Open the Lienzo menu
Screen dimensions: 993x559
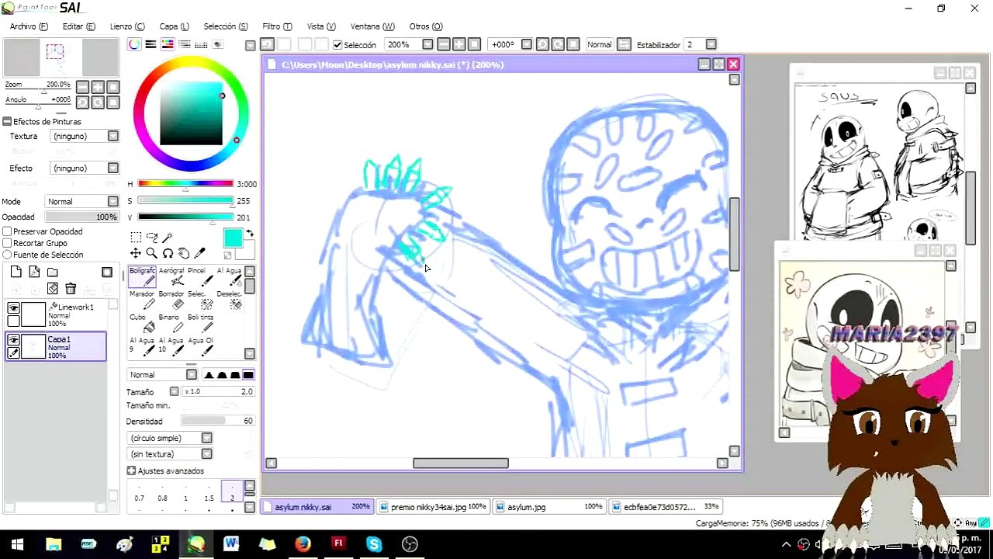coord(127,26)
